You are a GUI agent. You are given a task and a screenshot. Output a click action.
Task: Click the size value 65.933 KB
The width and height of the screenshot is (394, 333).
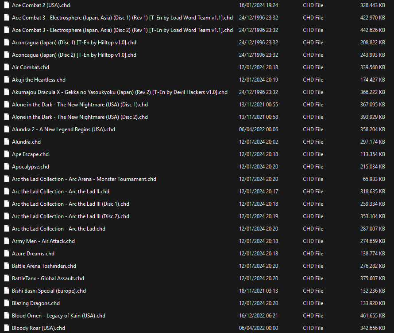pos(374,179)
